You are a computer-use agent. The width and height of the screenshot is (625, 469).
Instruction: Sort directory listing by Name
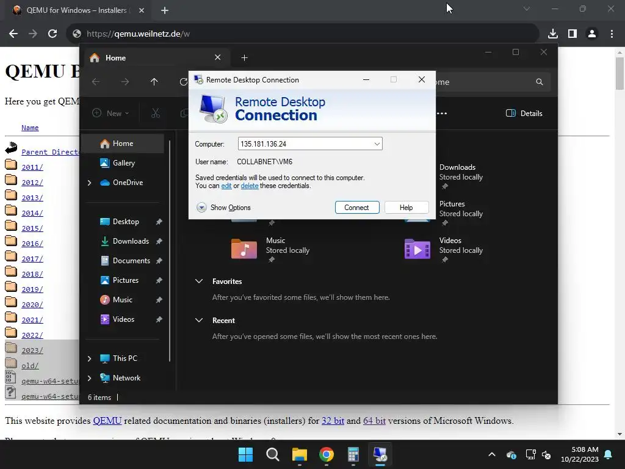30,128
